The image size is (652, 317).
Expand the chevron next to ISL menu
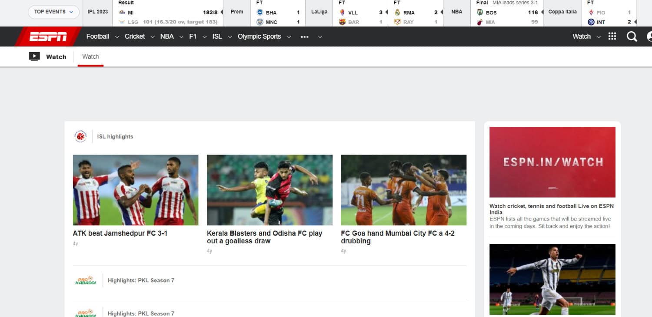(230, 37)
